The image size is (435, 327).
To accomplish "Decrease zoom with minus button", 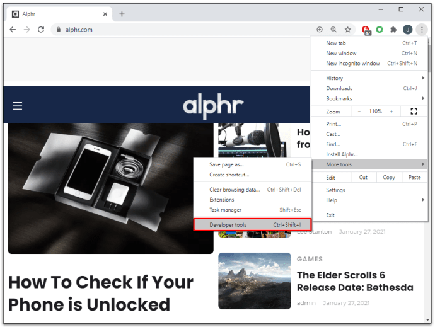I will 359,112.
